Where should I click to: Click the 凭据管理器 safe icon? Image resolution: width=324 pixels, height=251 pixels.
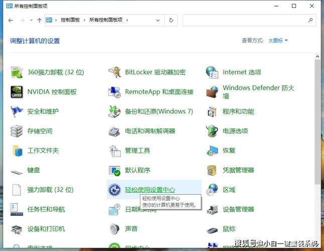click(x=212, y=170)
